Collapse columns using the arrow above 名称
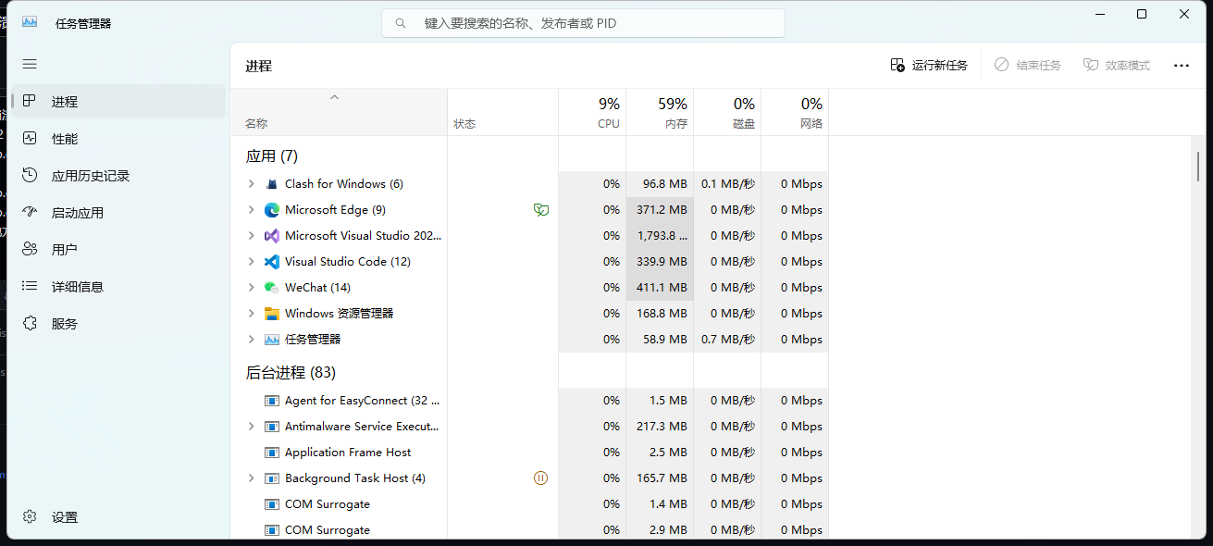This screenshot has height=546, width=1213. [335, 97]
